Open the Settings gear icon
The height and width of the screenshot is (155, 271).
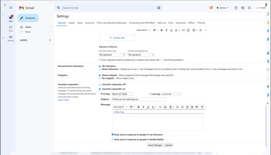[243, 8]
